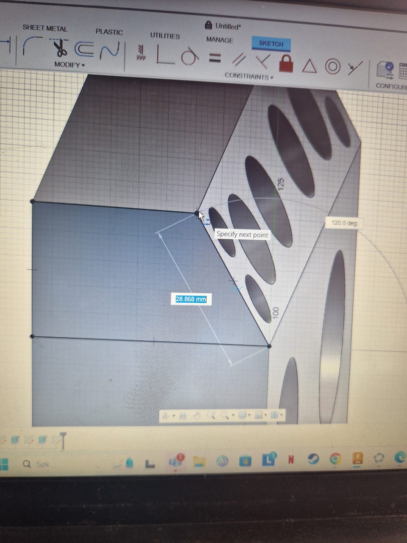Select the 125 sketch dimension
Viewport: 407px width, 543px height.
[x=280, y=183]
